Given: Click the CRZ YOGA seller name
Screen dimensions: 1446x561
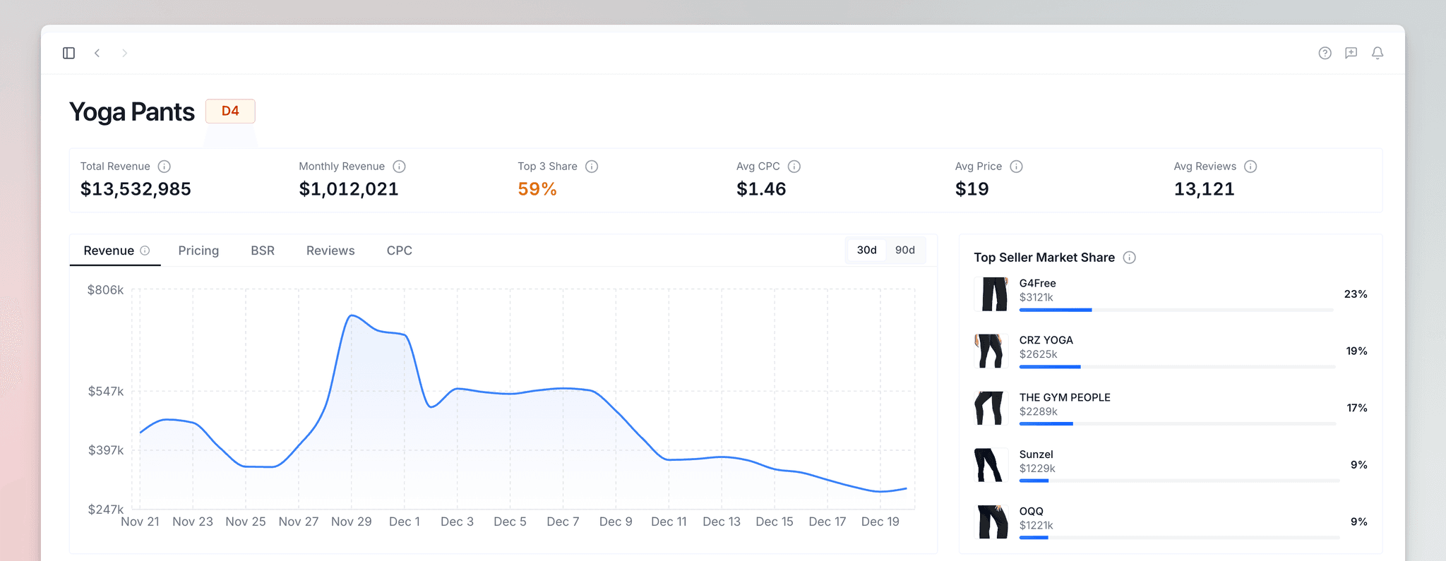Looking at the screenshot, I should click(x=1046, y=340).
